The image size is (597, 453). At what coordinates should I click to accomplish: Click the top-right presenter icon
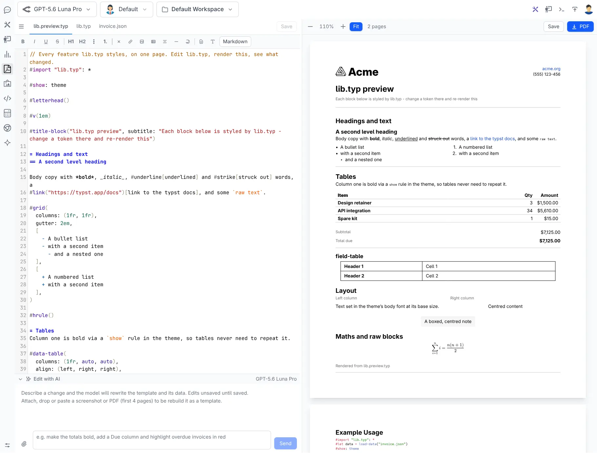tap(548, 9)
